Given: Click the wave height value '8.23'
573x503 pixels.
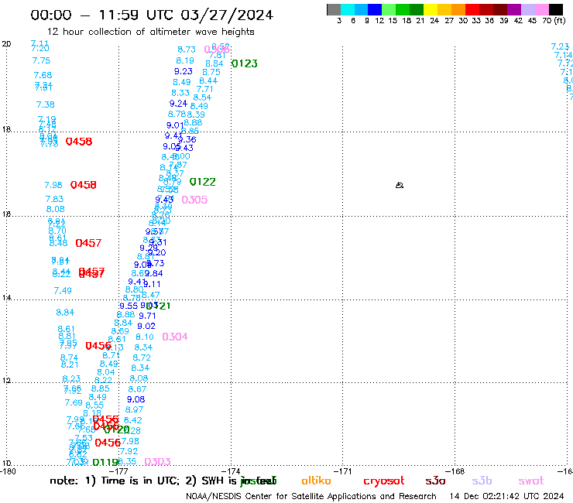Looking at the screenshot, I should click(x=71, y=379).
